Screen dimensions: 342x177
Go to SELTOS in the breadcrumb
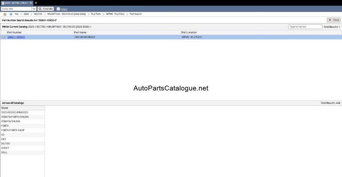(38, 14)
